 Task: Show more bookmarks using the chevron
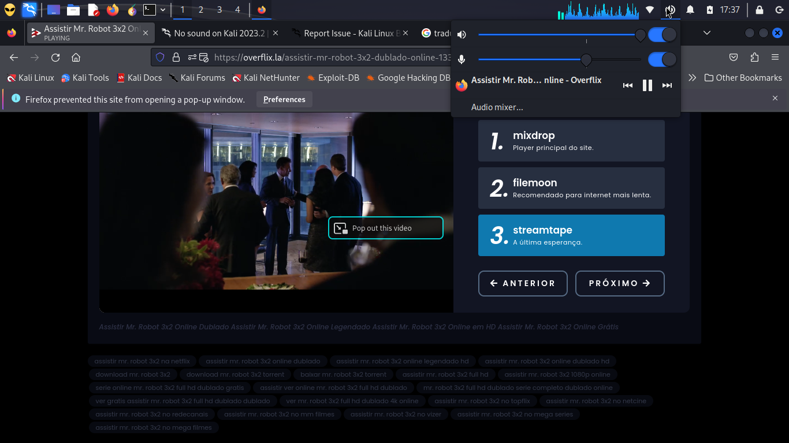pos(691,78)
